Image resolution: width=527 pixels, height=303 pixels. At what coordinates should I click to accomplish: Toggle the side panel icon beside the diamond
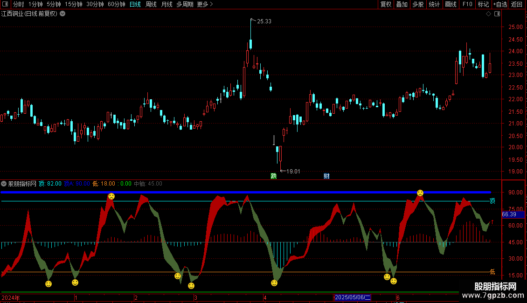pos(497,14)
